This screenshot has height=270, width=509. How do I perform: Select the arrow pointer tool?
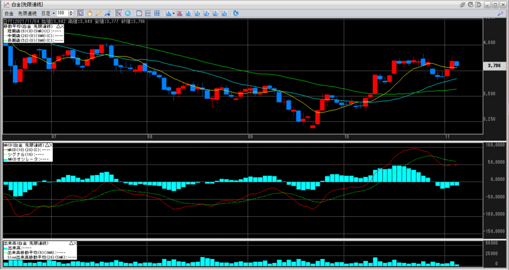click(81, 12)
